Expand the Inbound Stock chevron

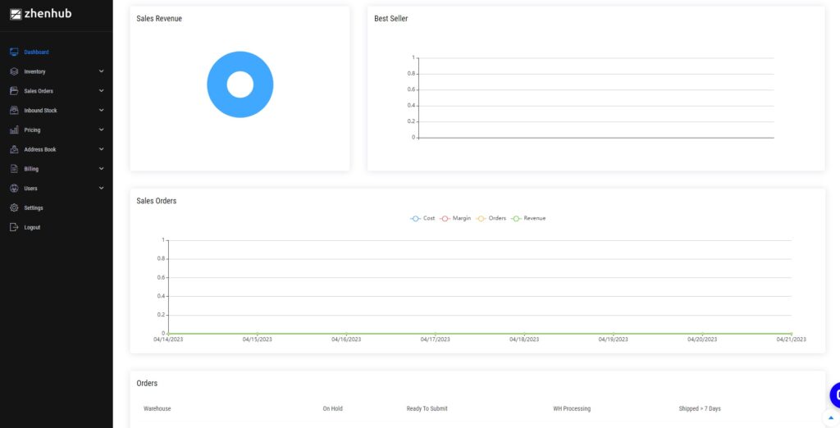point(101,110)
